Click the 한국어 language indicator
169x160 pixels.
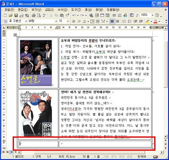click(142, 157)
